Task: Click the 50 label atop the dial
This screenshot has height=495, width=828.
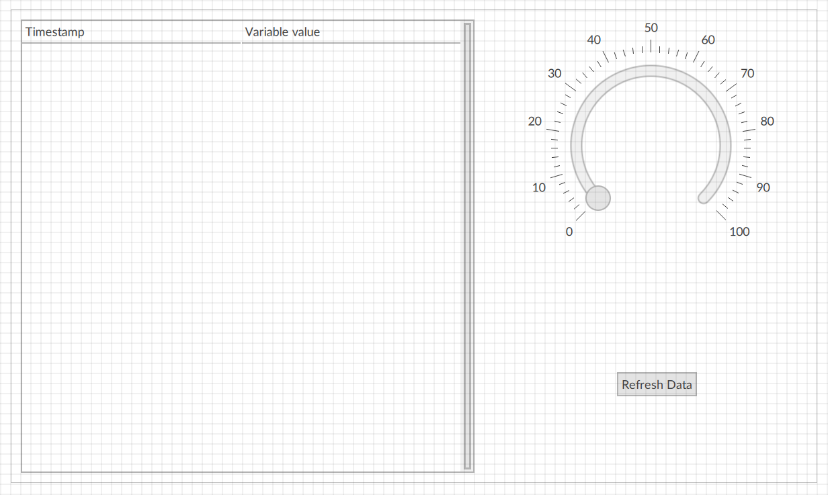Action: 651,28
